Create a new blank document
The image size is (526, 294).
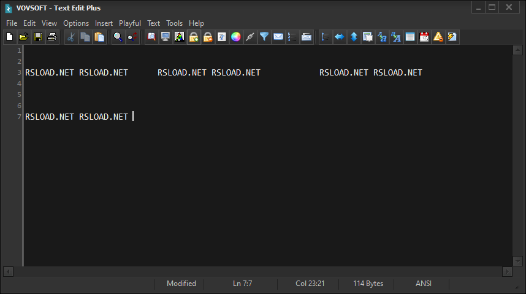coord(9,37)
